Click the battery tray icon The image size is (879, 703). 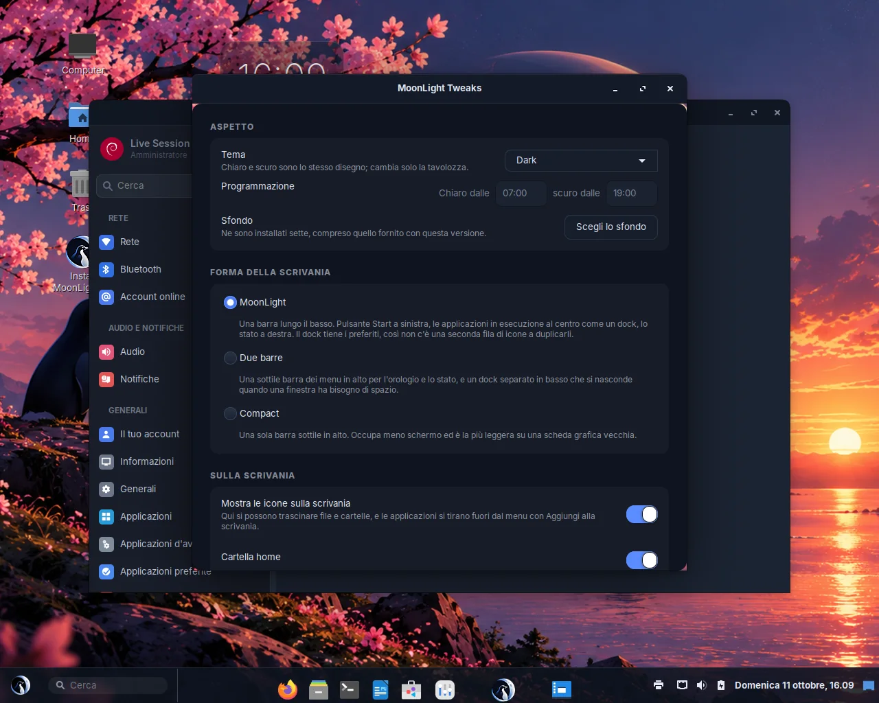(x=721, y=685)
